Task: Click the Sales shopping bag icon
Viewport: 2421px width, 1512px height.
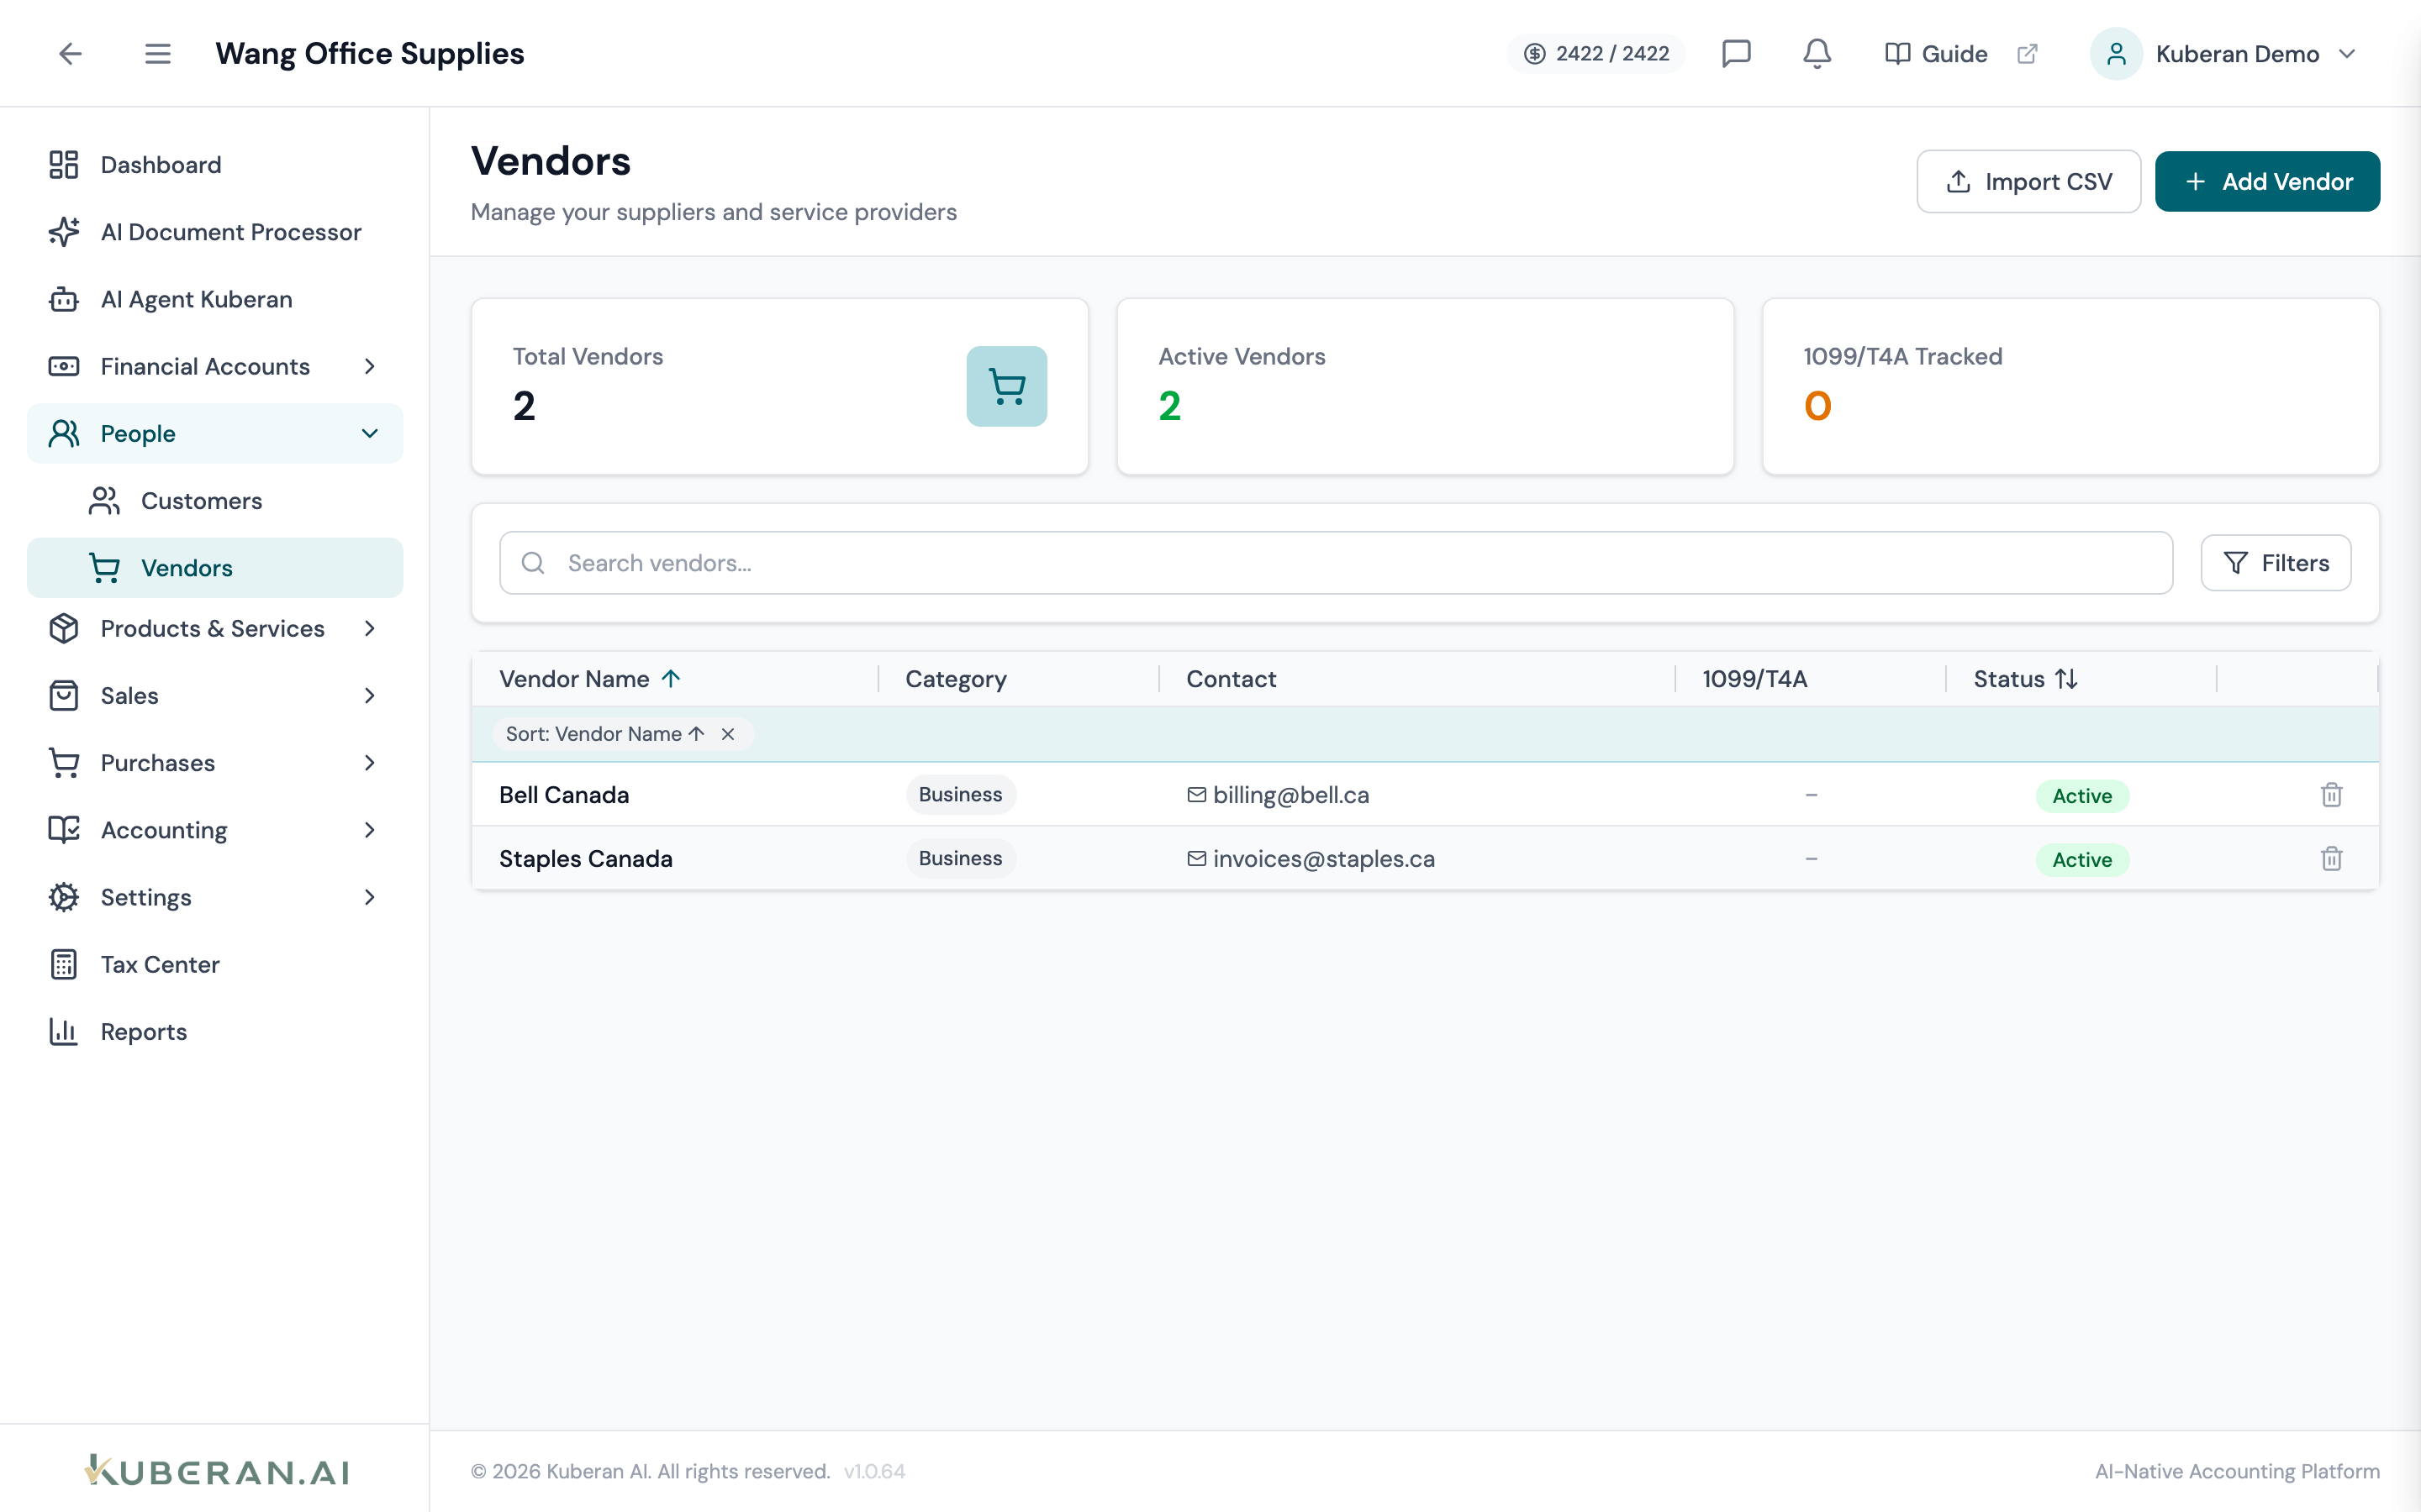Action: click(x=64, y=695)
